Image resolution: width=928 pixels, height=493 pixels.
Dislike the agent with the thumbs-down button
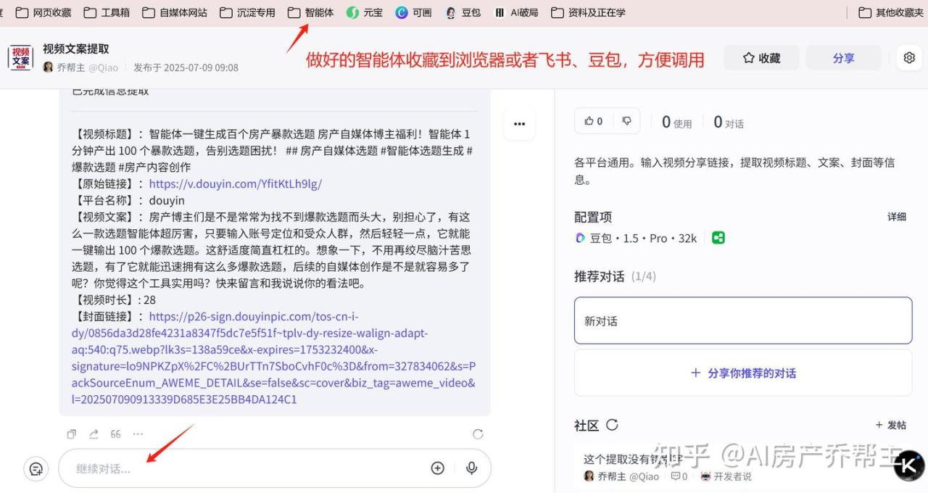tap(627, 121)
